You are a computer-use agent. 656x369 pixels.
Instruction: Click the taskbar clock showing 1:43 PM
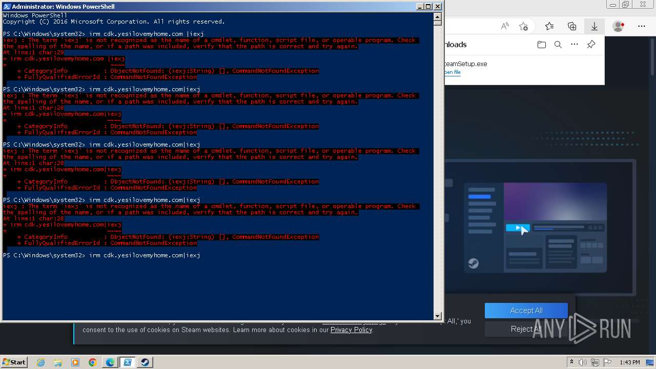pyautogui.click(x=630, y=362)
